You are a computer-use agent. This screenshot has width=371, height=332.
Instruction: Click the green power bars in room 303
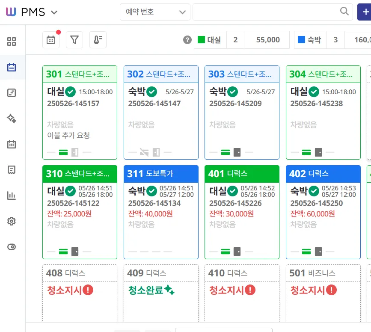(x=225, y=152)
